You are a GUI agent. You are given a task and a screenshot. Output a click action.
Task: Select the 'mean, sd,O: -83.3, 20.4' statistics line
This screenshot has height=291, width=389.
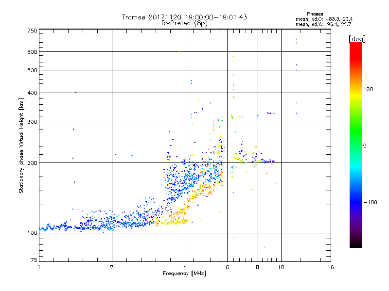click(324, 19)
